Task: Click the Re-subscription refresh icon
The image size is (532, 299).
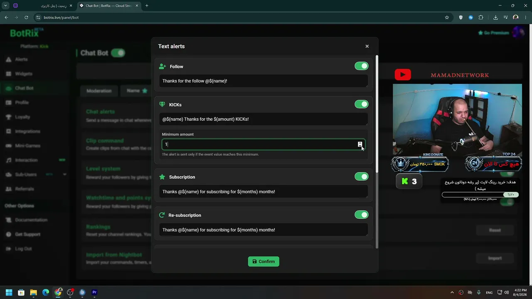Action: click(162, 215)
